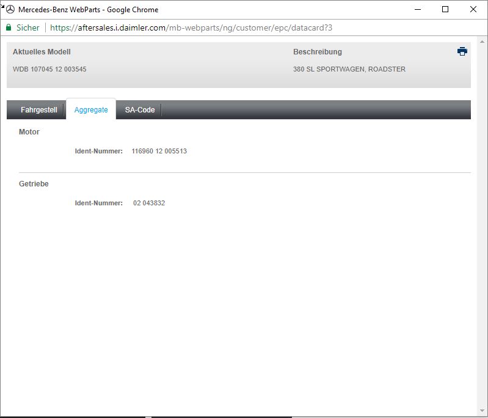Click the description 380 SL SPORTWAGEN, ROADSTER
Screen dimensions: 488x418
(349, 69)
